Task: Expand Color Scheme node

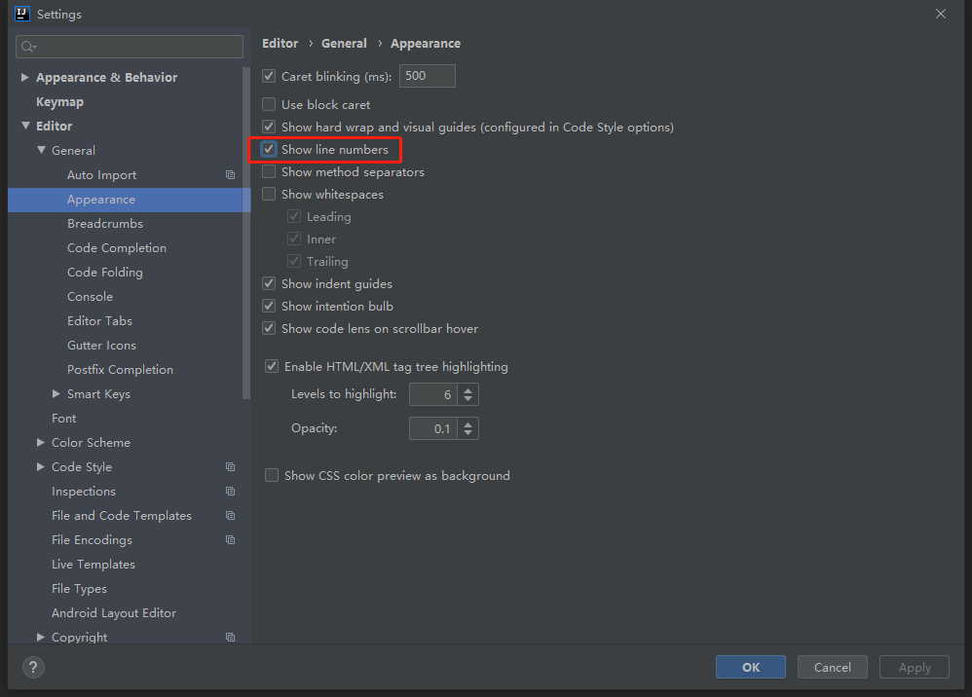Action: tap(41, 442)
